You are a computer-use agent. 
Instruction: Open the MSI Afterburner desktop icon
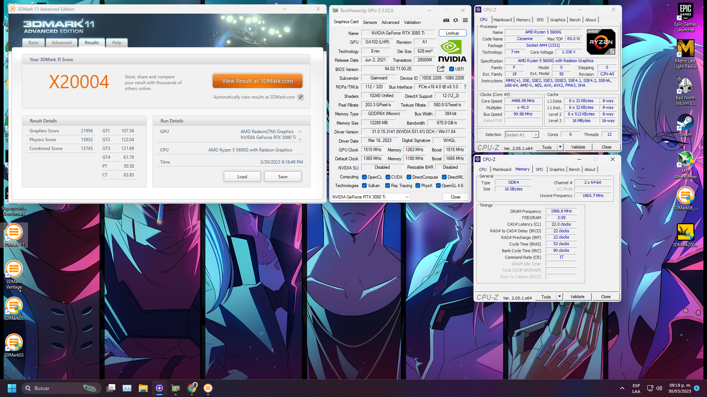pyautogui.click(x=685, y=165)
